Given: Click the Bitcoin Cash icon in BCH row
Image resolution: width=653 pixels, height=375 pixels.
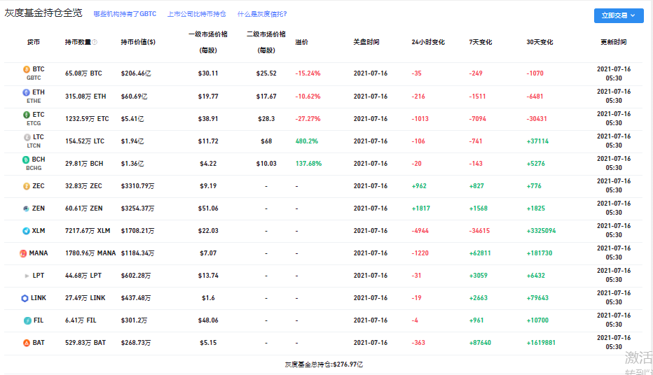Looking at the screenshot, I should tap(26, 160).
